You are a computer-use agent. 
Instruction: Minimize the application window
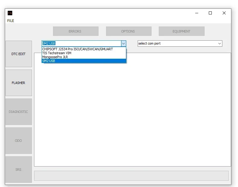tap(197, 13)
